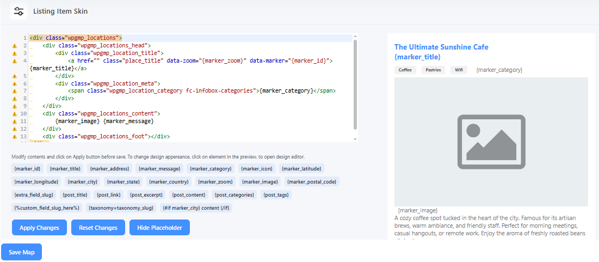Click the {marker_country} placeholder tag
Viewport: 599px width, 262px height.
point(170,182)
